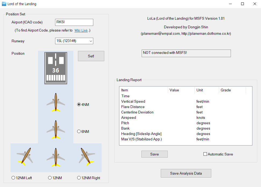261x187 pixels.
Task: Click the planeman@empal.com contact line
Action: tap(186, 33)
